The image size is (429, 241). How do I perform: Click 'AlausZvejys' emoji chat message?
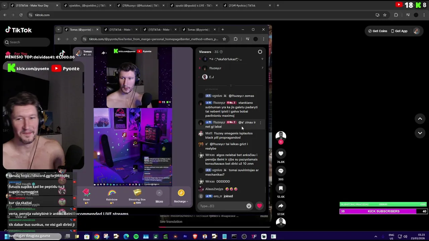pyautogui.click(x=218, y=189)
